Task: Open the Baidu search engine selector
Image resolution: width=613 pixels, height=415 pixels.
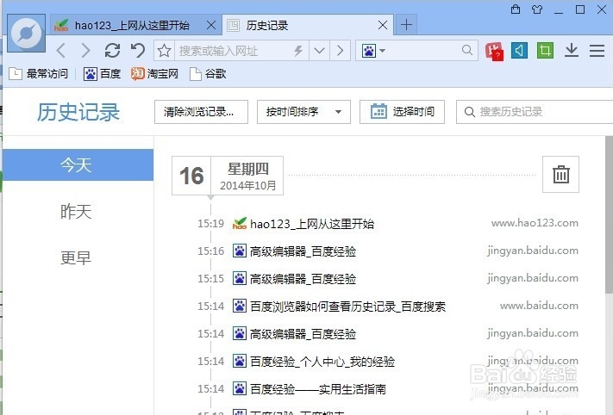Action: [x=373, y=51]
